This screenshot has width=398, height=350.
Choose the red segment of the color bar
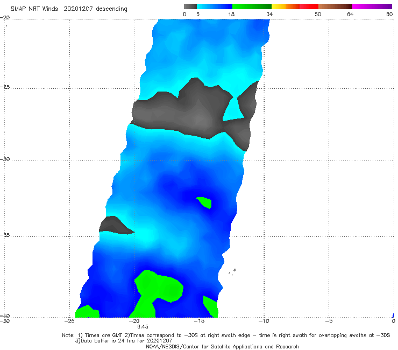pyautogui.click(x=309, y=6)
